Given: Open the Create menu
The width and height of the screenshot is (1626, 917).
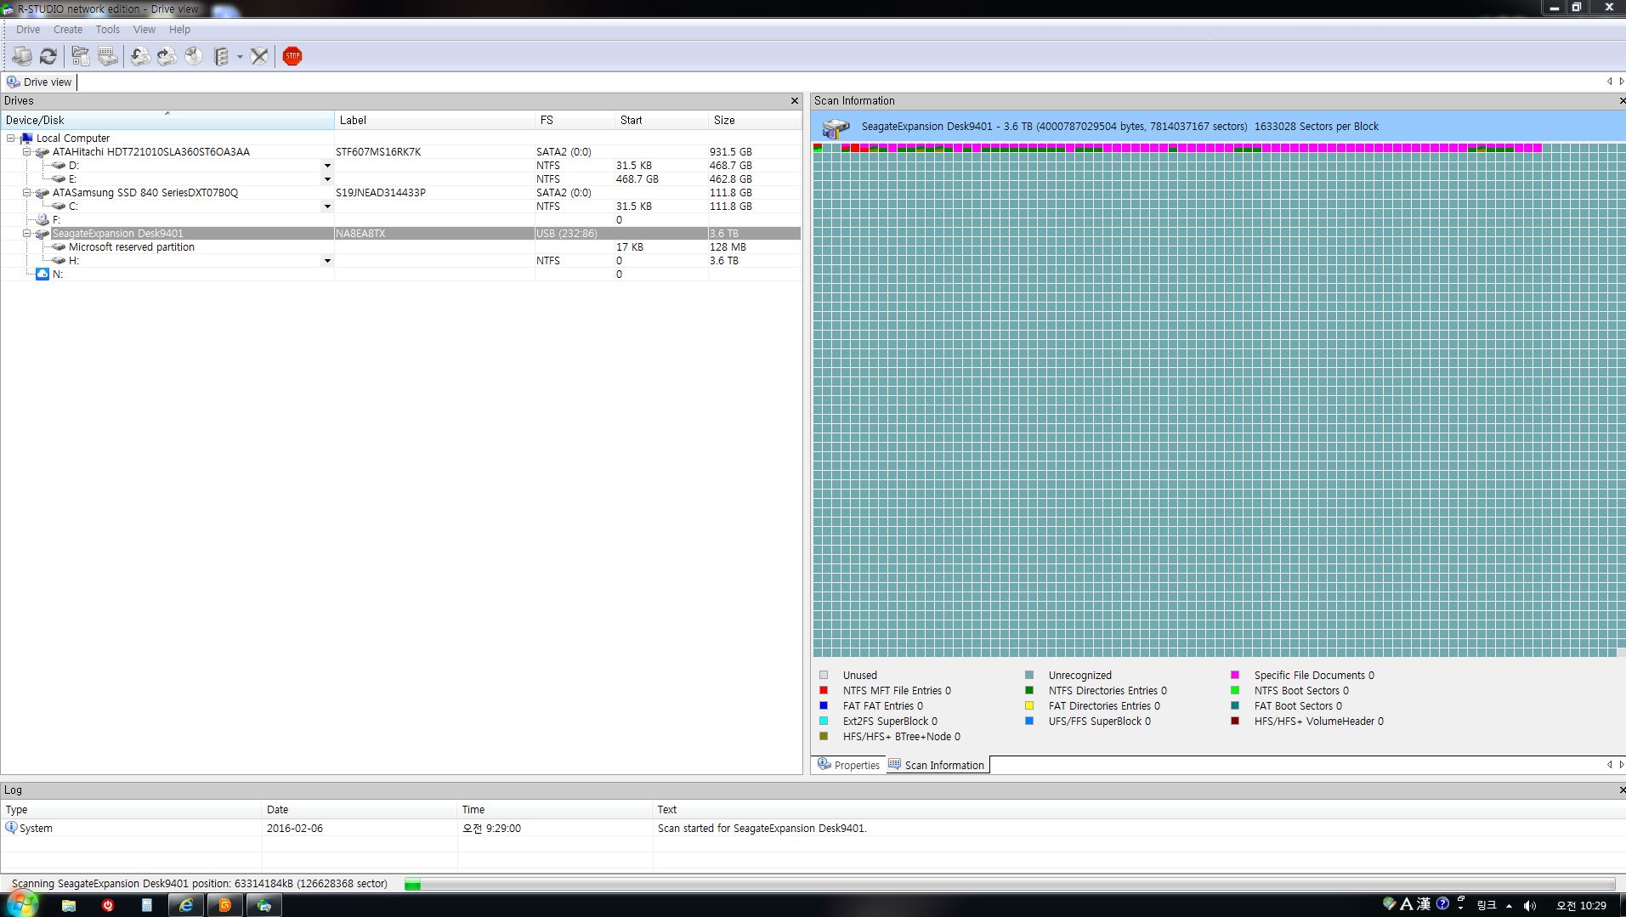Looking at the screenshot, I should pos(68,29).
